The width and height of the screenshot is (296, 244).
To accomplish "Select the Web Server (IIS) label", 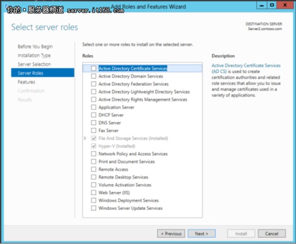I will [x=114, y=193].
